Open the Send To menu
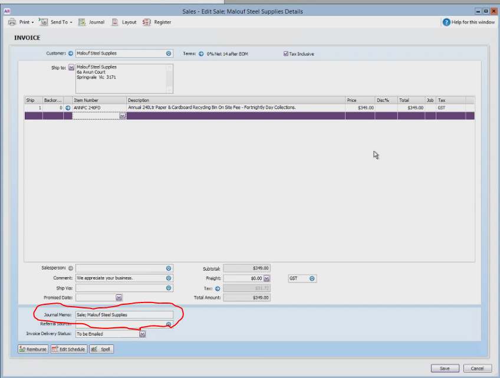The width and height of the screenshot is (500, 378). coord(55,22)
